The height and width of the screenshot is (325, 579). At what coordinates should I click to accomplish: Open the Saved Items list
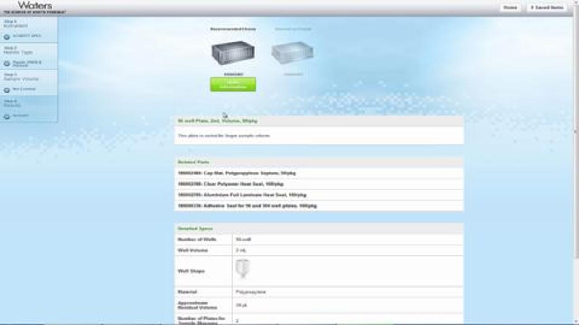[547, 8]
